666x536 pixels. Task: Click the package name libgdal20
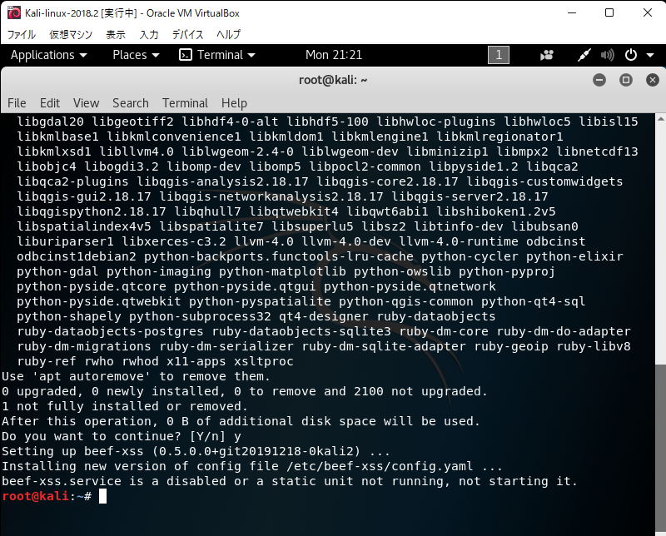coord(51,122)
